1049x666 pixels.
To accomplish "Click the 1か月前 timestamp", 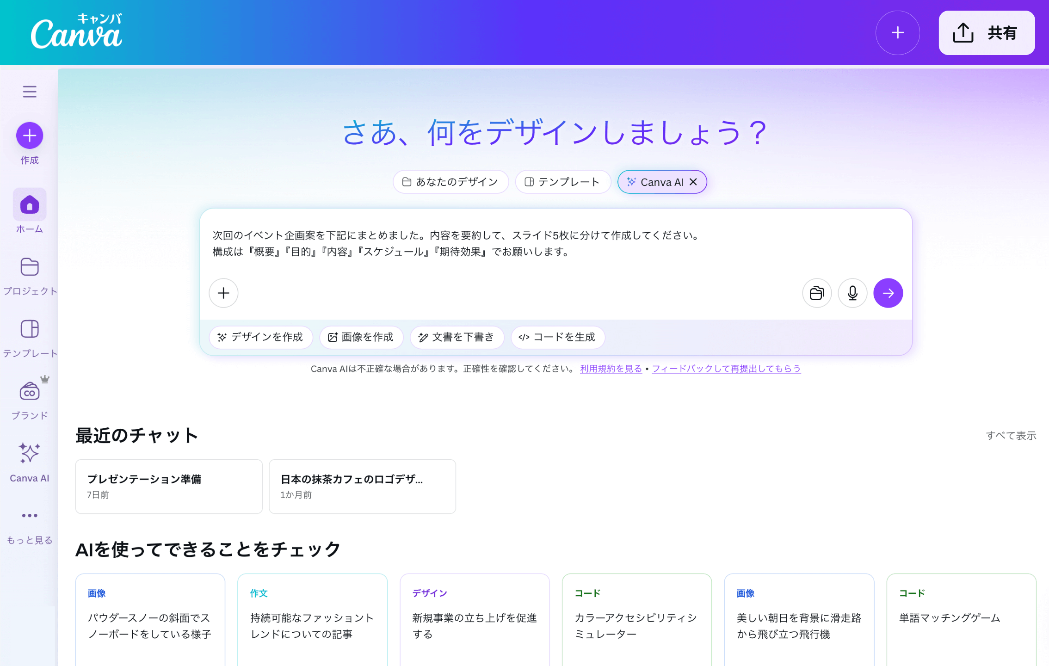I will pos(296,494).
